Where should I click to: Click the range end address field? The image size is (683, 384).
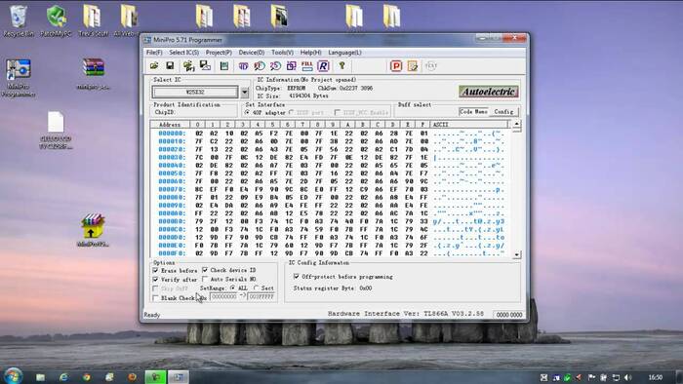pyautogui.click(x=261, y=296)
